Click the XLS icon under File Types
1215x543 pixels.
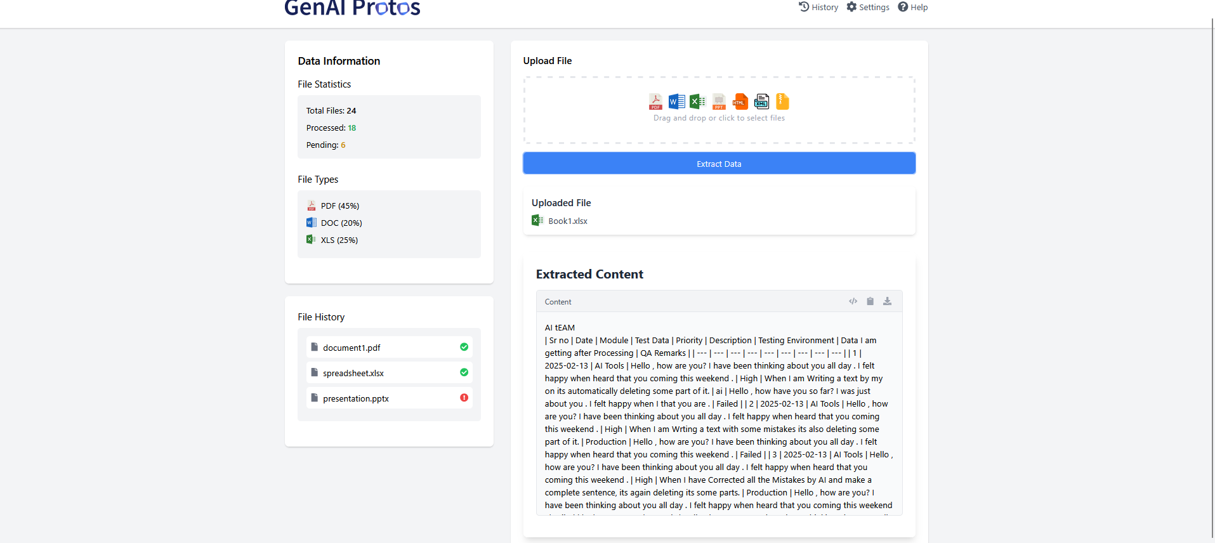point(311,239)
